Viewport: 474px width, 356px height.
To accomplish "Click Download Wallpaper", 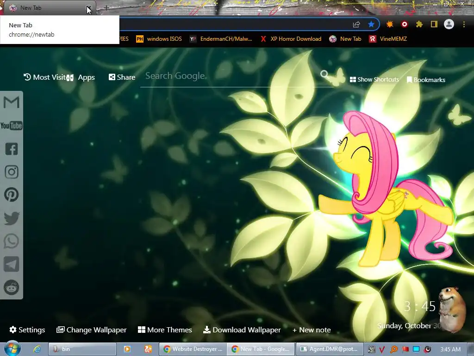I will point(242,330).
